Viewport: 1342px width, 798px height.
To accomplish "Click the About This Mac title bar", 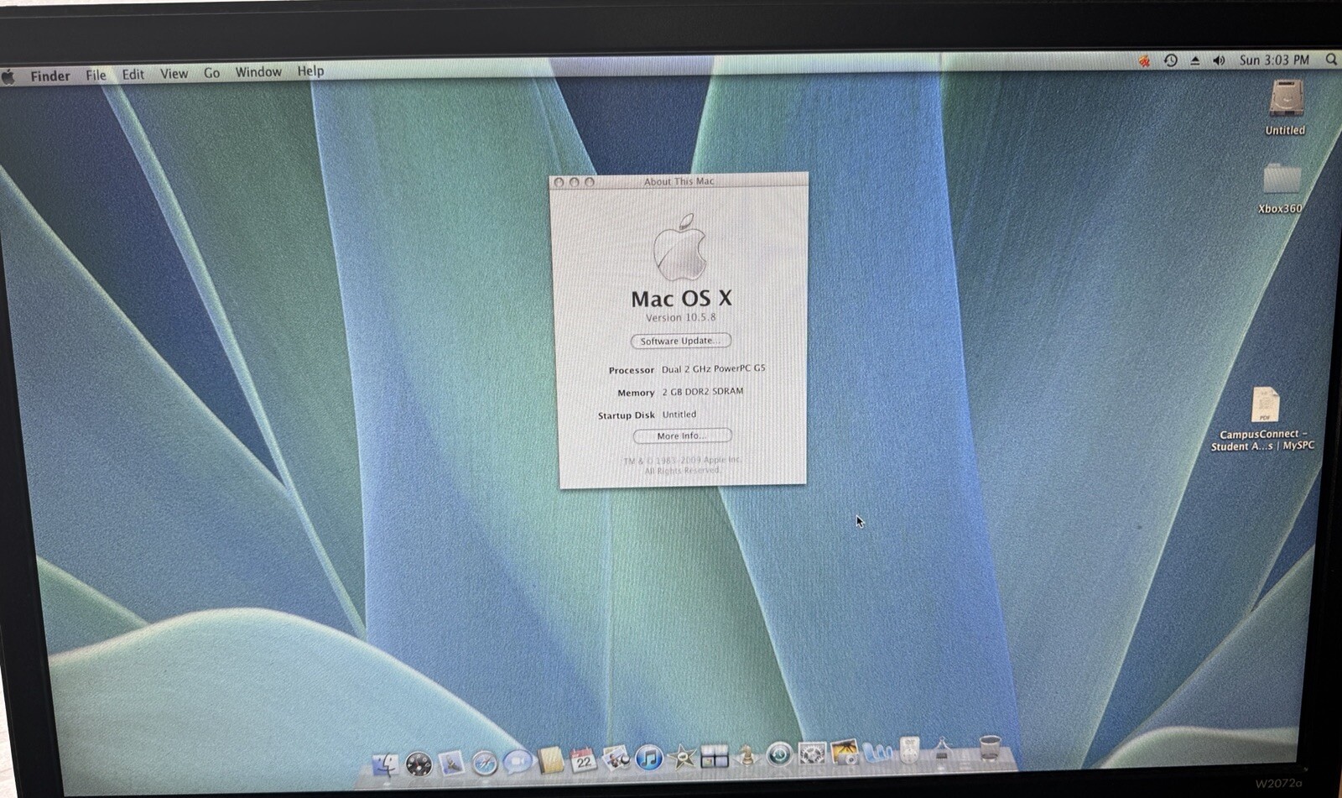I will pyautogui.click(x=679, y=181).
